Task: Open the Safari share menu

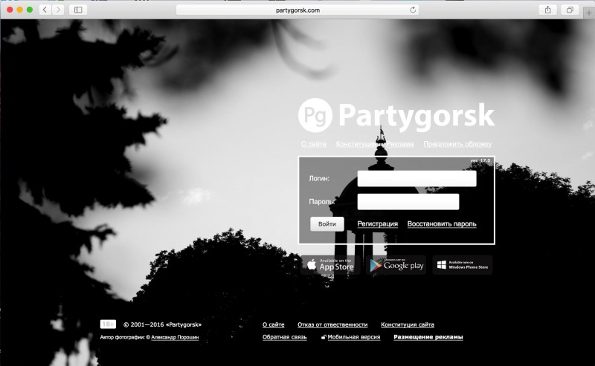Action: click(x=548, y=10)
